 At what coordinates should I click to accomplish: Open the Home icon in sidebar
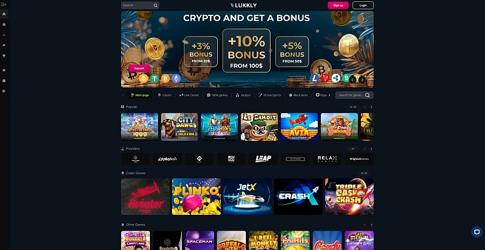pos(4,14)
